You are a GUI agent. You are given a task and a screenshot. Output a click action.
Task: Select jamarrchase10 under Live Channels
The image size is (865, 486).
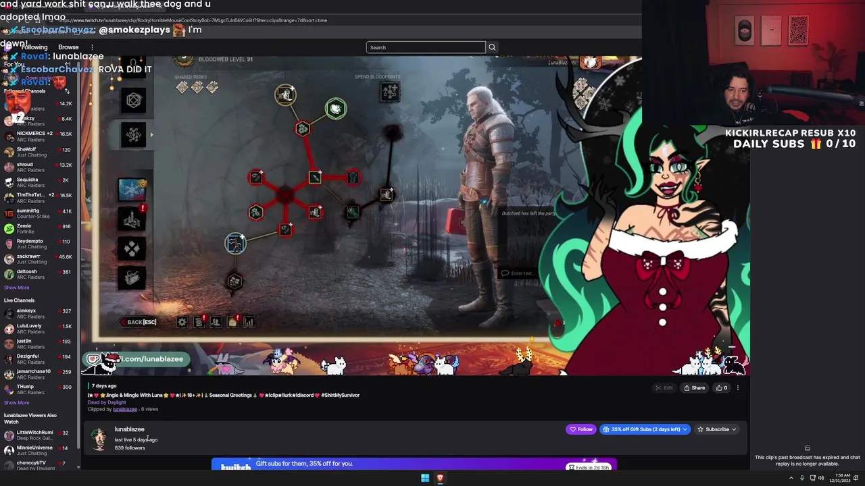point(39,375)
